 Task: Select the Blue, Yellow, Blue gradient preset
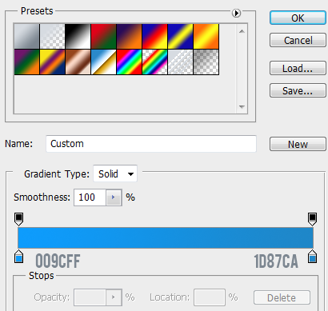coord(180,36)
